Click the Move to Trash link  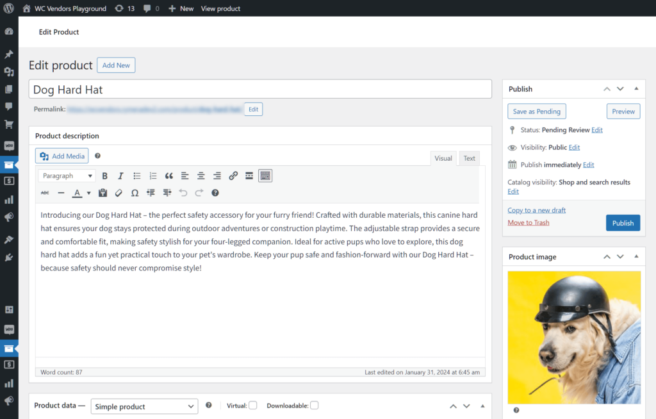pyautogui.click(x=528, y=222)
